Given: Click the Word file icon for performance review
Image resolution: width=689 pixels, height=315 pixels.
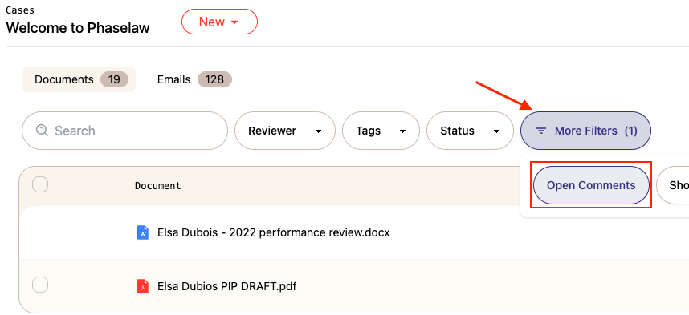Looking at the screenshot, I should 143,232.
